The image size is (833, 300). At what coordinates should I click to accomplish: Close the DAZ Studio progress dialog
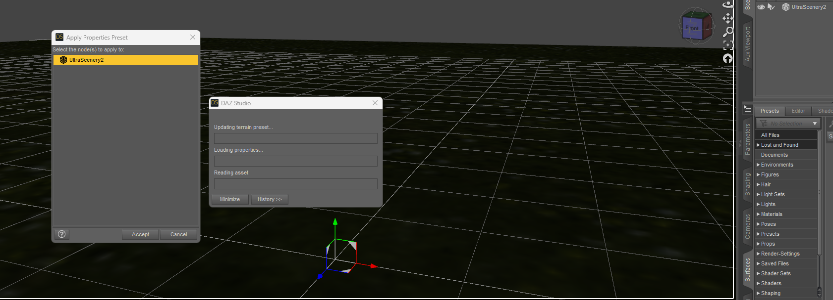(375, 103)
